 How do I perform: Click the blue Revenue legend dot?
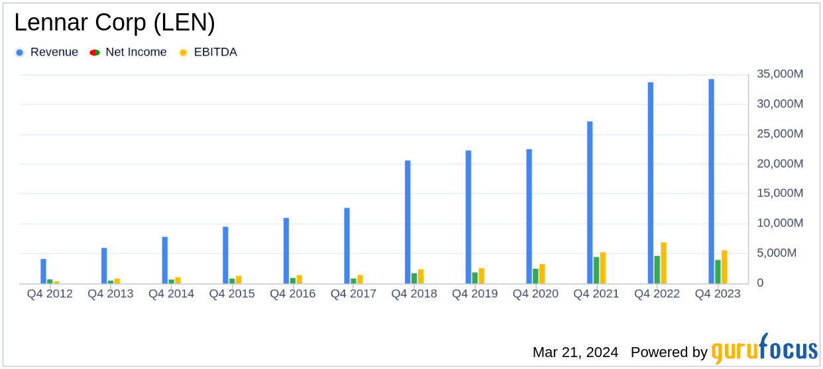[20, 52]
